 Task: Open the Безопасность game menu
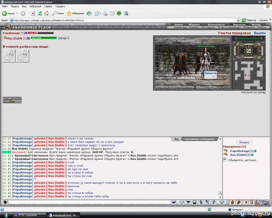coord(216,25)
